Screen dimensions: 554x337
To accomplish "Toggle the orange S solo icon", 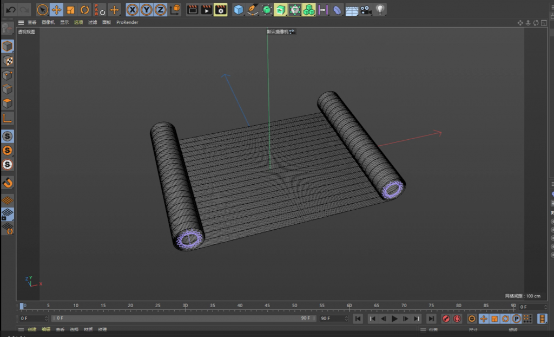I will click(8, 151).
